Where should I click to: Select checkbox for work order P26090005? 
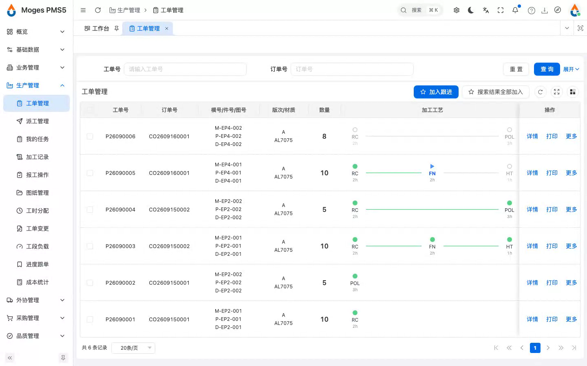tap(90, 173)
